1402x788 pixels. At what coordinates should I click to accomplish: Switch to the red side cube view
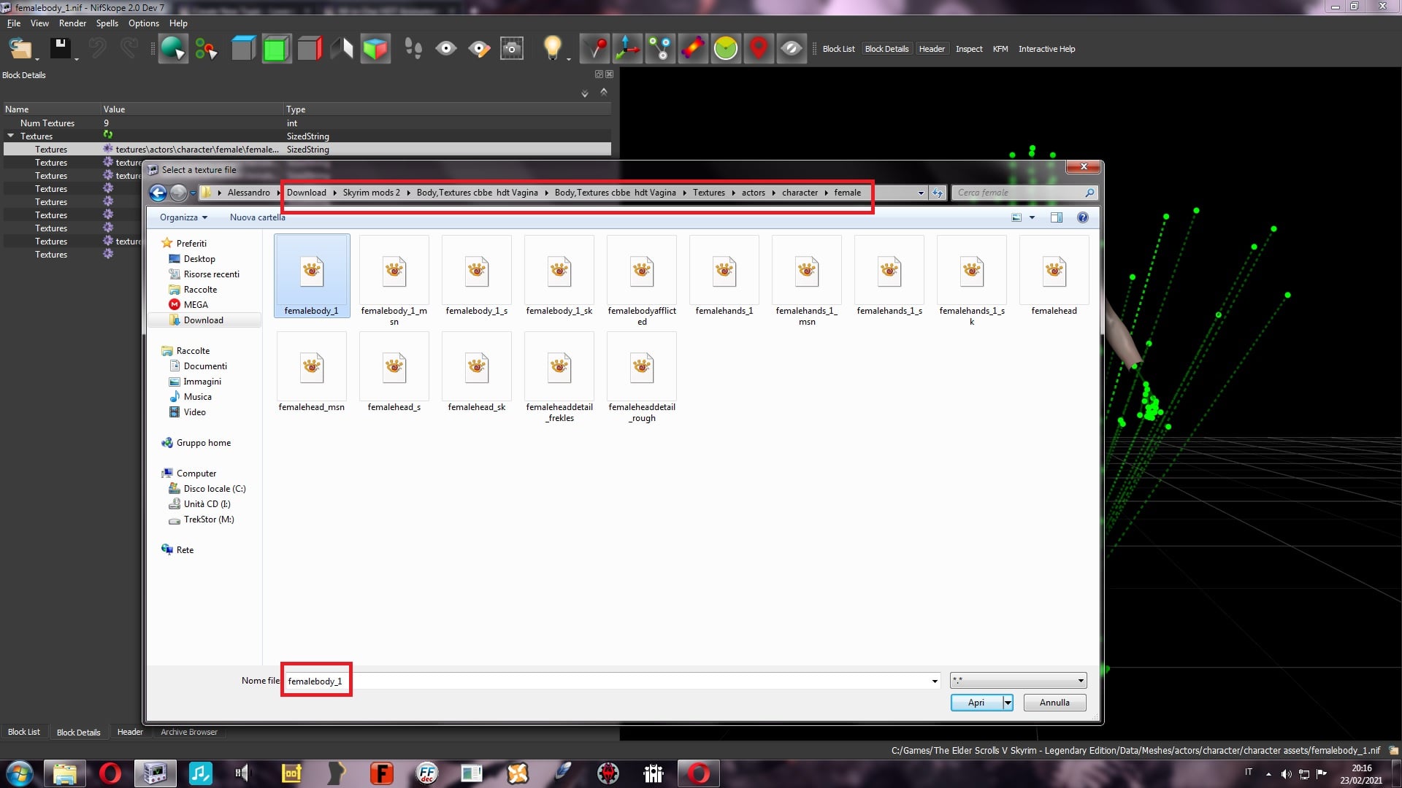(309, 49)
